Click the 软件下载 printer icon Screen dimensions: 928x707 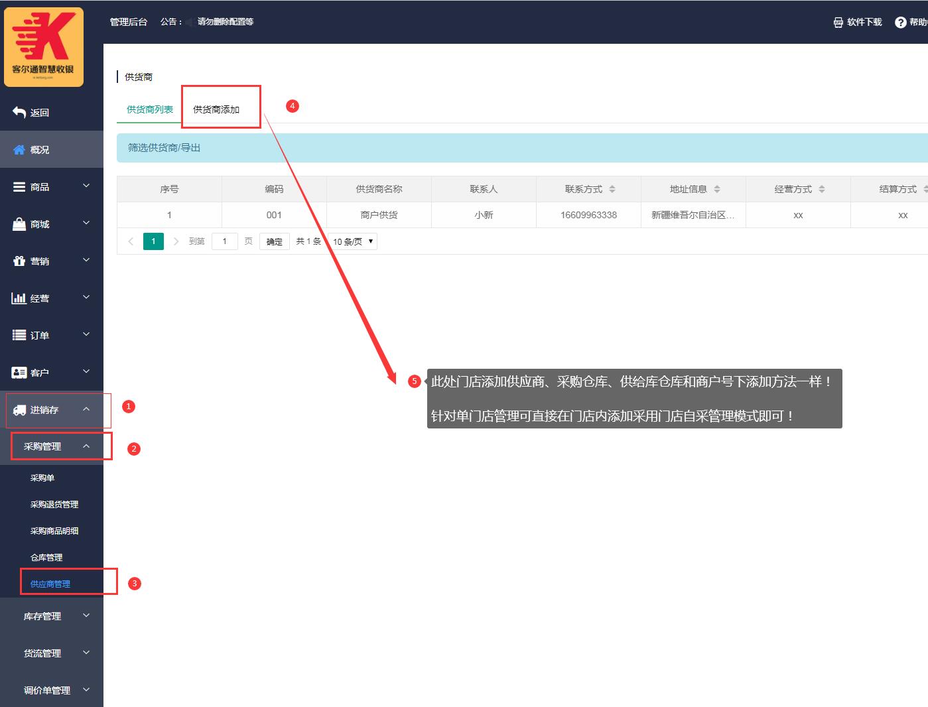(838, 23)
